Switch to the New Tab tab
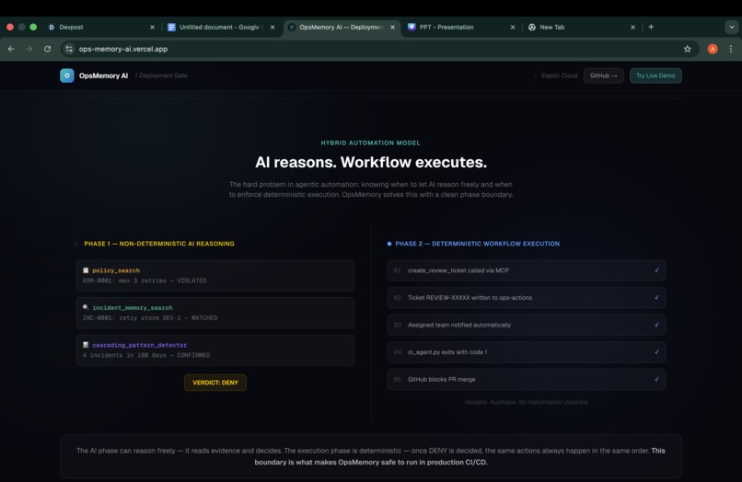The width and height of the screenshot is (742, 482). tap(581, 27)
